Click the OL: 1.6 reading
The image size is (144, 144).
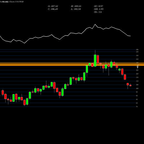coord(98,12)
